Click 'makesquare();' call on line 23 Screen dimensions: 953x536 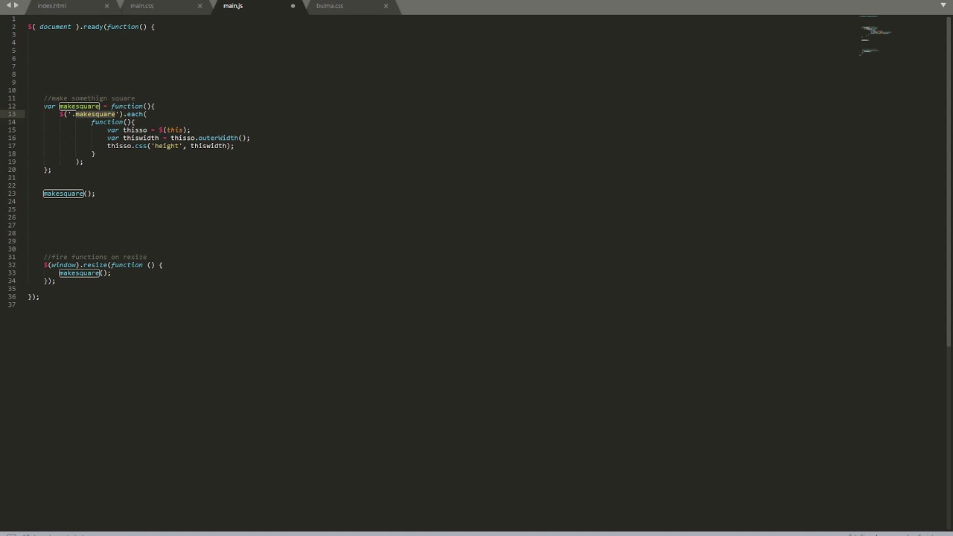69,194
